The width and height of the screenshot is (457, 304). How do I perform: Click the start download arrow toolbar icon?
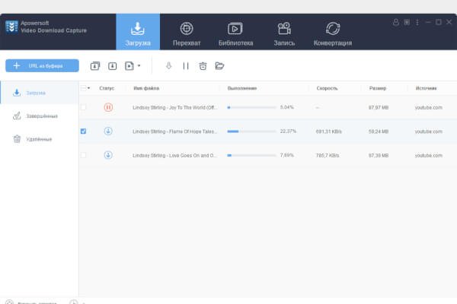click(168, 66)
